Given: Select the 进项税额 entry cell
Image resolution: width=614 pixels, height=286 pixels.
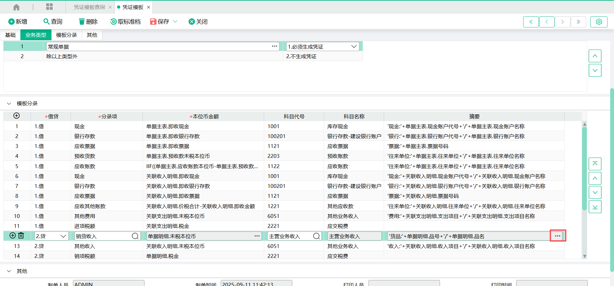Looking at the screenshot, I should click(x=107, y=226).
